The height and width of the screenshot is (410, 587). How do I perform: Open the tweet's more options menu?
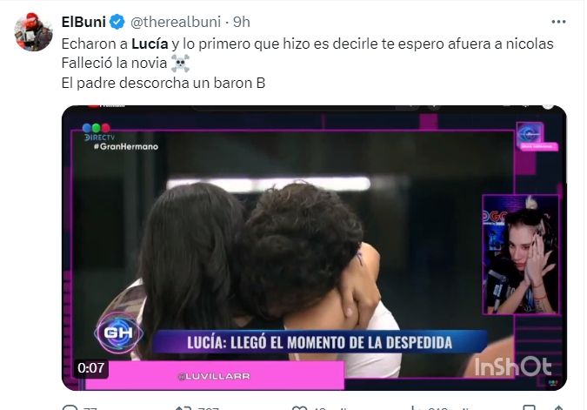(558, 22)
